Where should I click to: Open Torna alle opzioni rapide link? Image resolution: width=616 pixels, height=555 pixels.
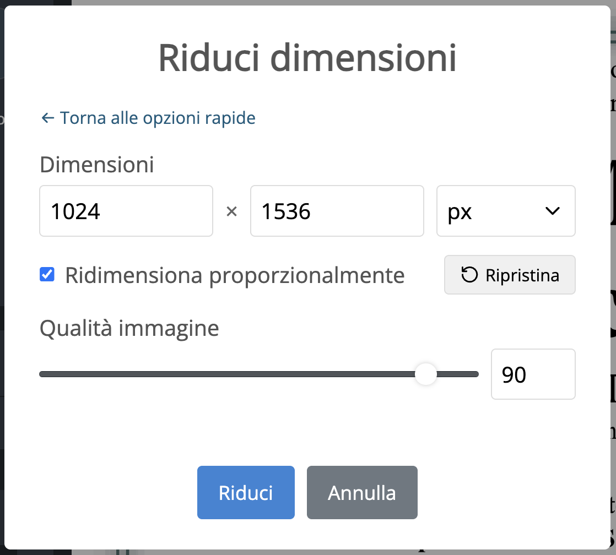pyautogui.click(x=158, y=117)
